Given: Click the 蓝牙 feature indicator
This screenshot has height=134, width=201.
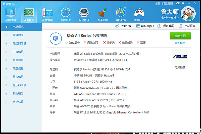Looking at the screenshot, I should pyautogui.click(x=141, y=42).
